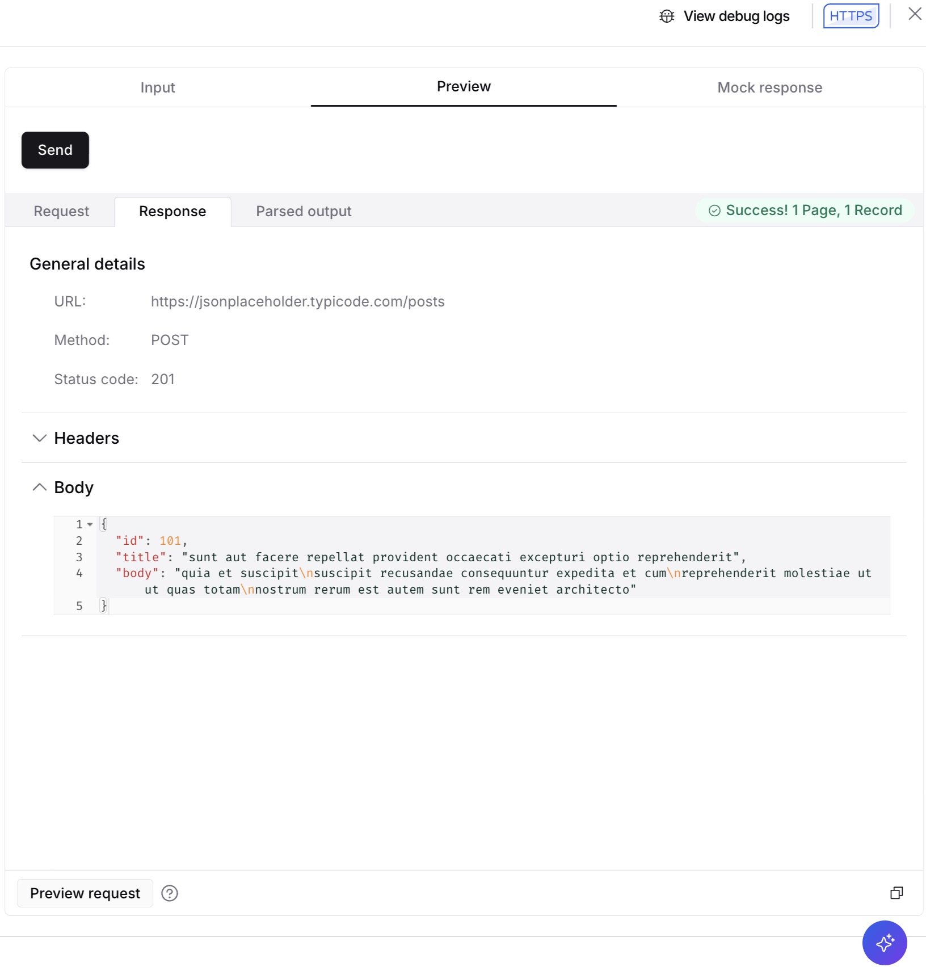The width and height of the screenshot is (926, 967).
Task: Click line number 5 in the gutter
Action: (79, 606)
